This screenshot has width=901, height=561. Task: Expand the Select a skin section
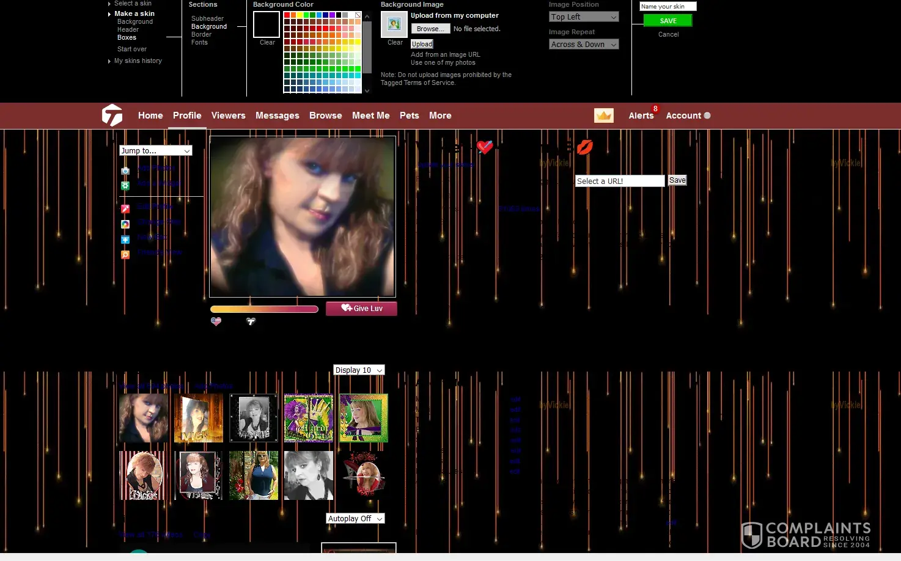133,4
